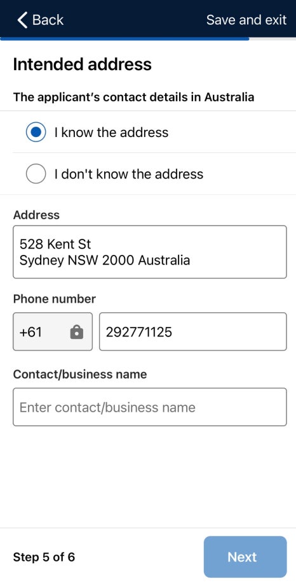Viewport: 296px width, 585px height.
Task: Click the Phone number label
Action: tap(54, 299)
